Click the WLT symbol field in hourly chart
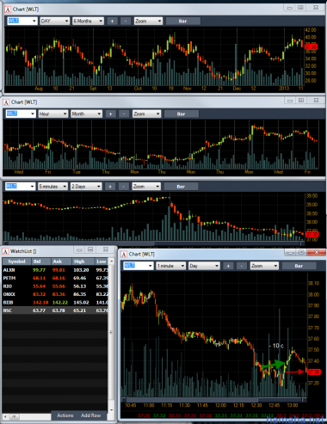The image size is (327, 424). (21, 114)
